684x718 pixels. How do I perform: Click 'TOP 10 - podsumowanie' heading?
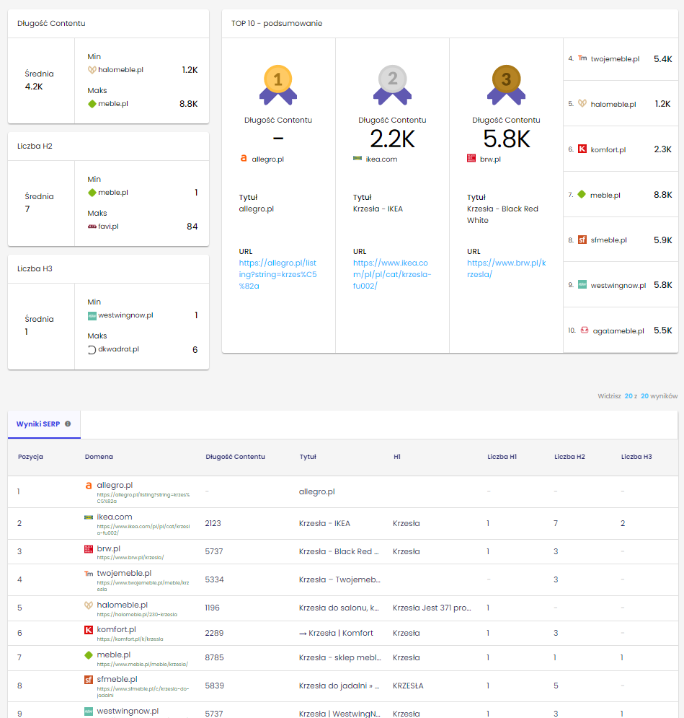tap(277, 23)
